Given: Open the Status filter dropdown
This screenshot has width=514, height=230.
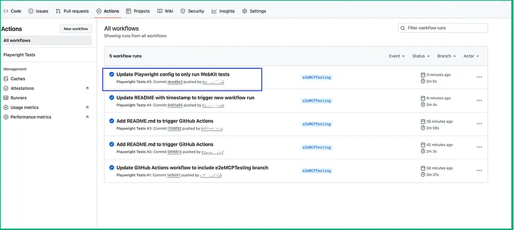Looking at the screenshot, I should pyautogui.click(x=421, y=56).
